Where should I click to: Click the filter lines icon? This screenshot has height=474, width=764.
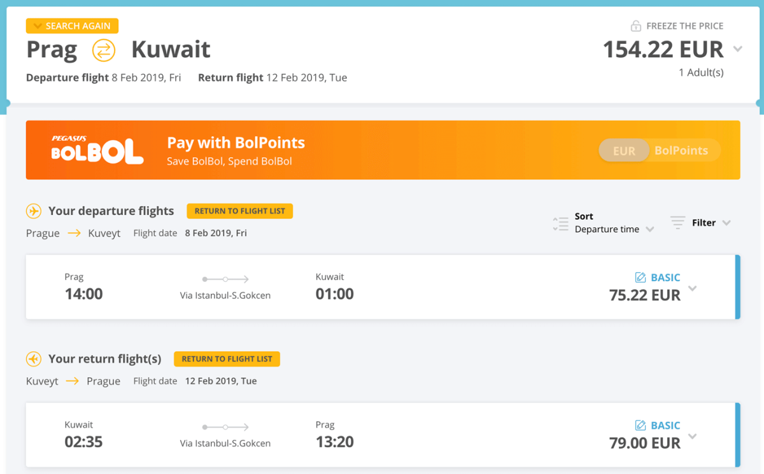(x=677, y=223)
